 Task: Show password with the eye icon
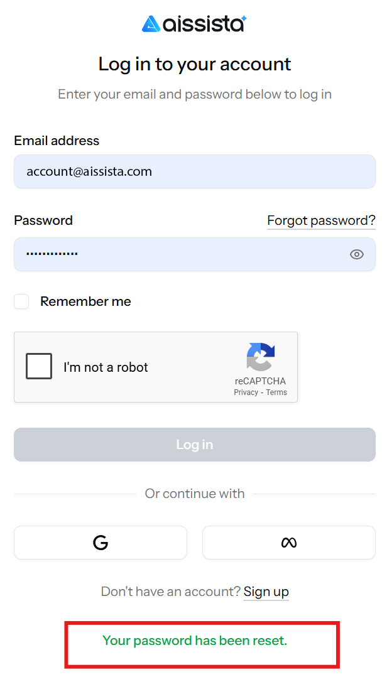356,254
